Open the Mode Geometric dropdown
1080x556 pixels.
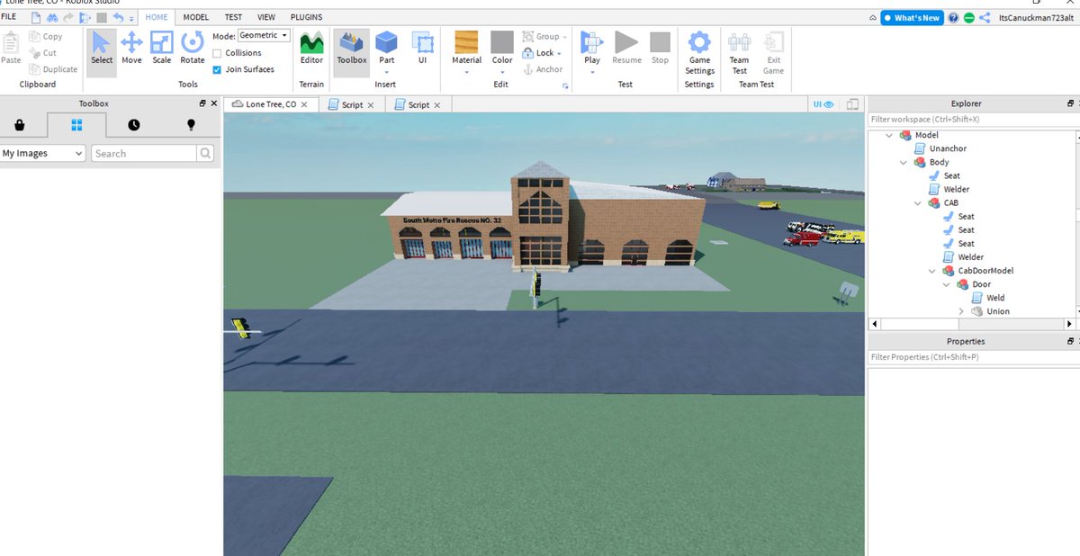pyautogui.click(x=264, y=36)
